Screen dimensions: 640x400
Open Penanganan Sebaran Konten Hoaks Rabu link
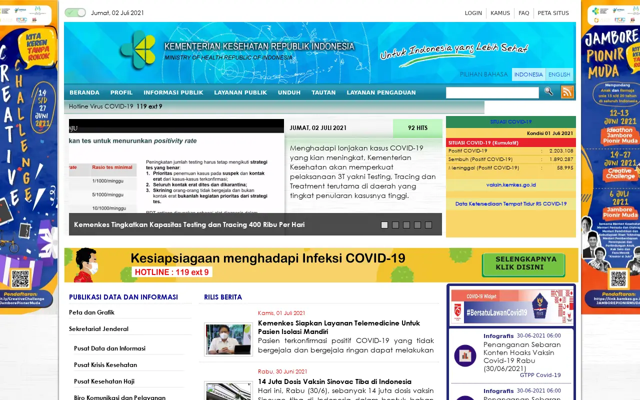point(522,356)
